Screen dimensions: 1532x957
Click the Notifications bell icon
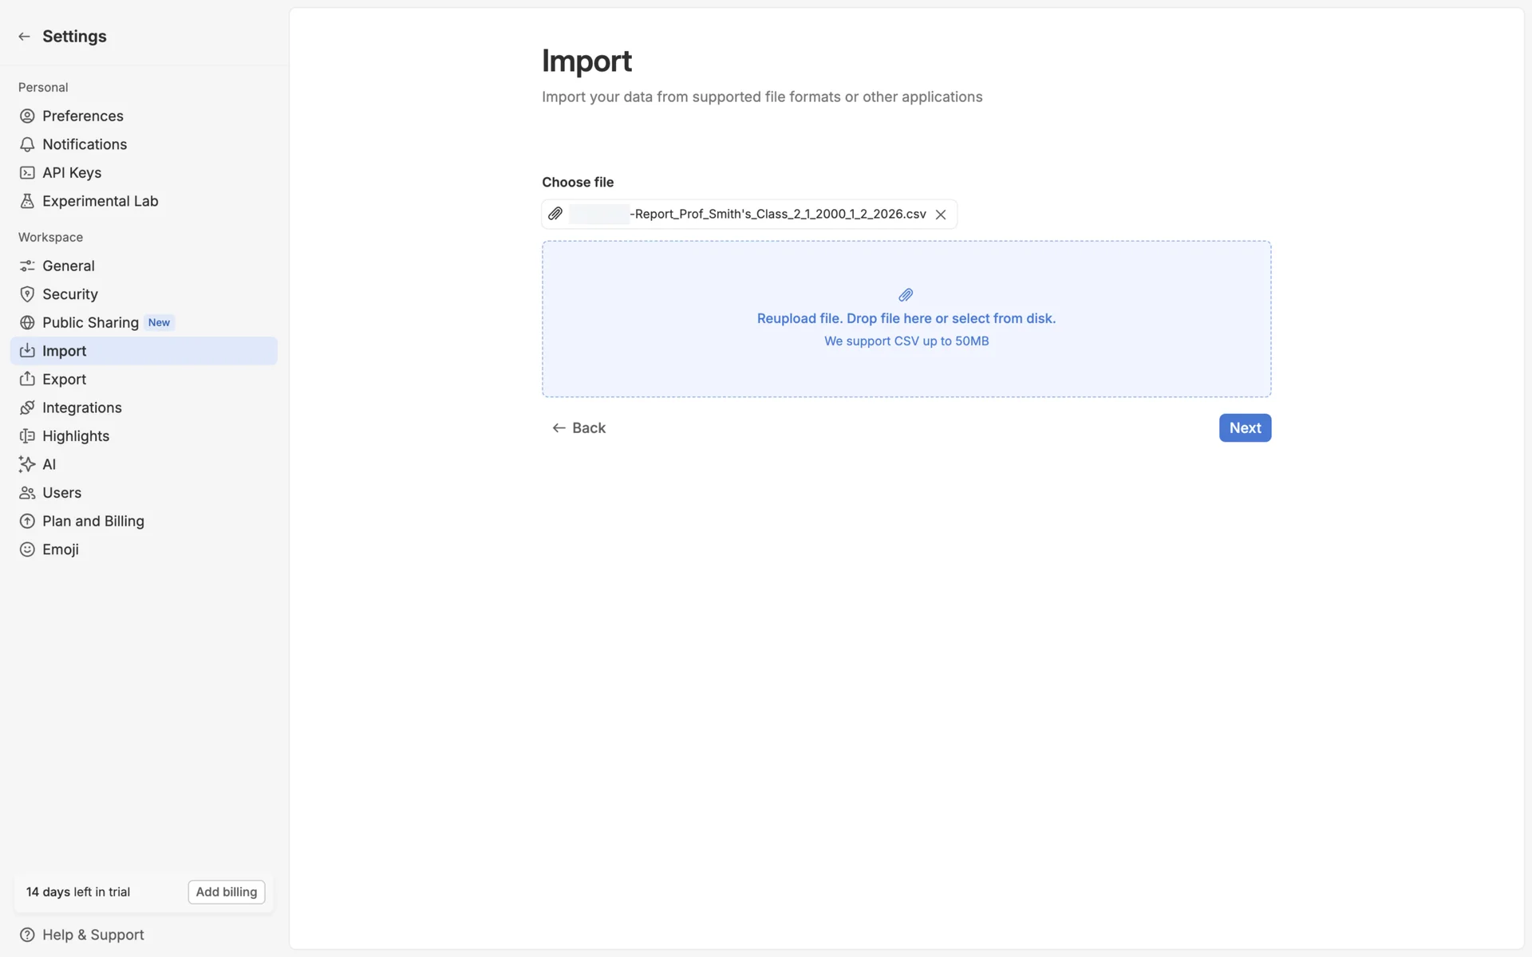(27, 144)
